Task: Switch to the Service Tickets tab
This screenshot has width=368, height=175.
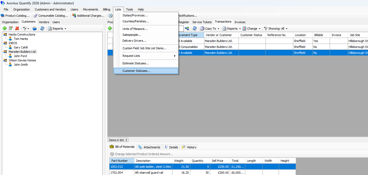Action: coord(202,22)
